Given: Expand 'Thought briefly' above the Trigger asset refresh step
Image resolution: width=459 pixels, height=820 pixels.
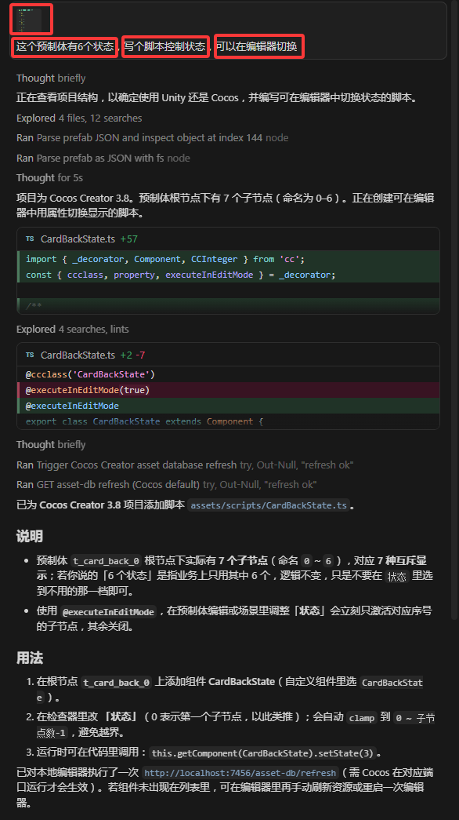Looking at the screenshot, I should click(51, 444).
